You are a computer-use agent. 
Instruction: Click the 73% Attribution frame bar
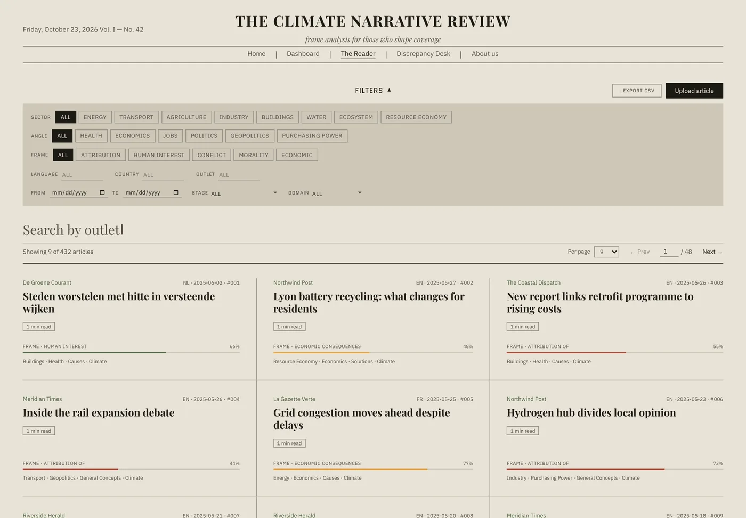coord(615,470)
